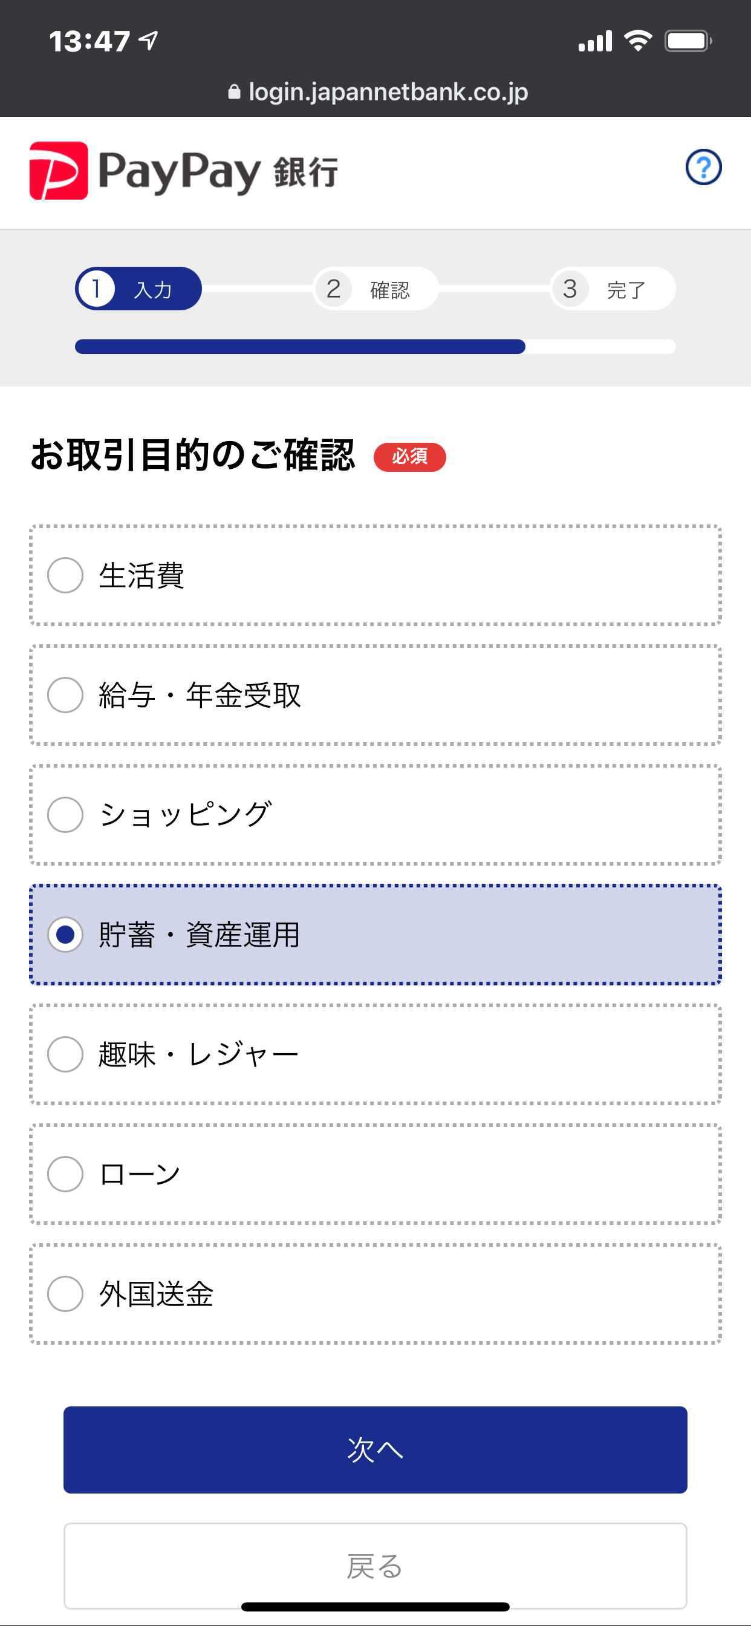This screenshot has width=751, height=1626.
Task: Tap step 2 確認 in the progress steps
Action: point(375,289)
